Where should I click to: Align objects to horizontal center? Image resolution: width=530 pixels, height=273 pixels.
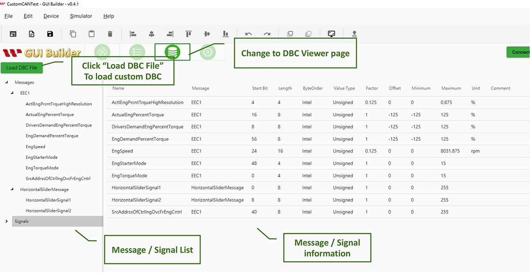pyautogui.click(x=151, y=34)
